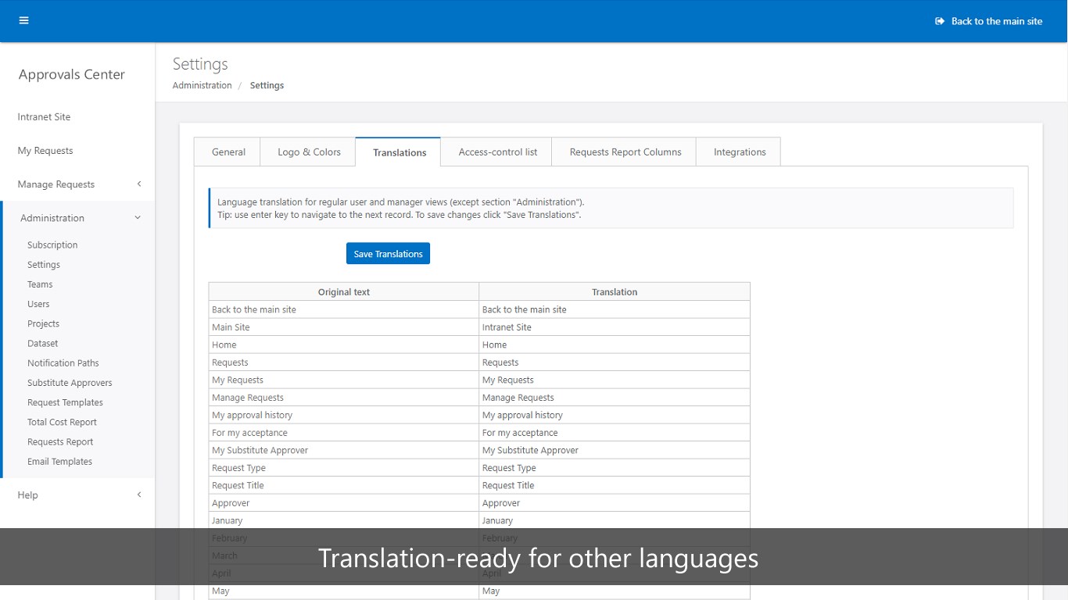The height and width of the screenshot is (600, 1068).
Task: Select January original text cell
Action: [x=344, y=520]
